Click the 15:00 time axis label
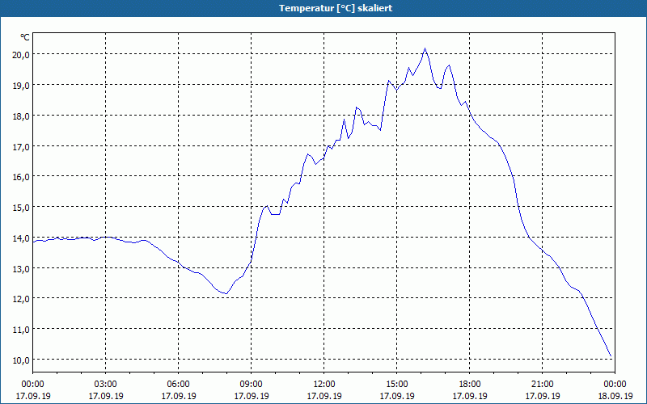This screenshot has width=647, height=404. pyautogui.click(x=397, y=385)
